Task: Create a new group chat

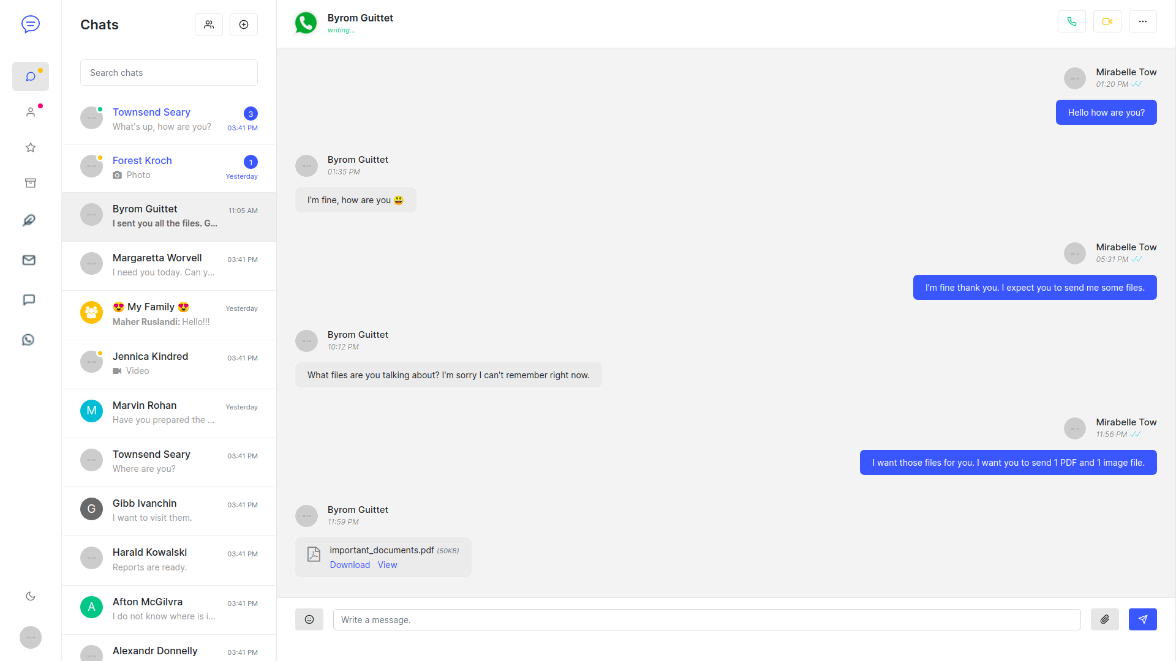Action: point(209,24)
